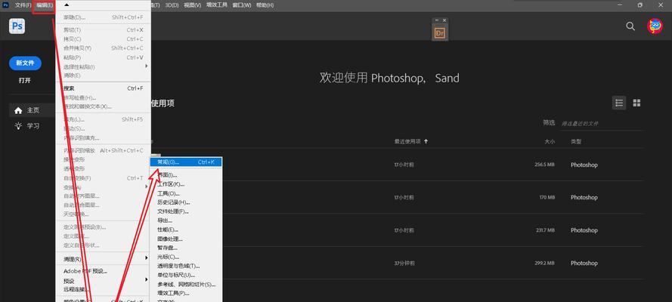
Task: Click the menu scroll-up arrow at top
Action: tap(66, 5)
